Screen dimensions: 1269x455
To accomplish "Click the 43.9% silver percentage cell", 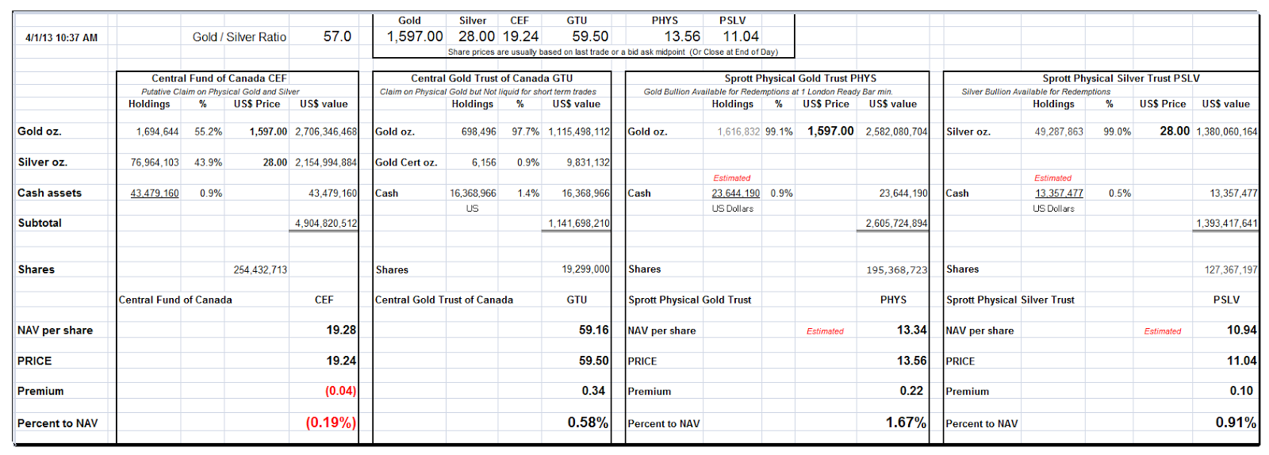I will pos(209,162).
